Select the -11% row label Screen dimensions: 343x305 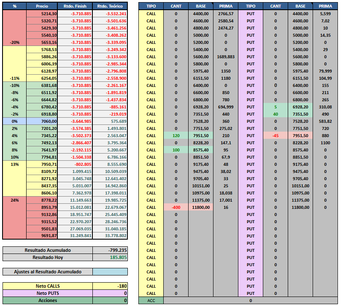14,78
